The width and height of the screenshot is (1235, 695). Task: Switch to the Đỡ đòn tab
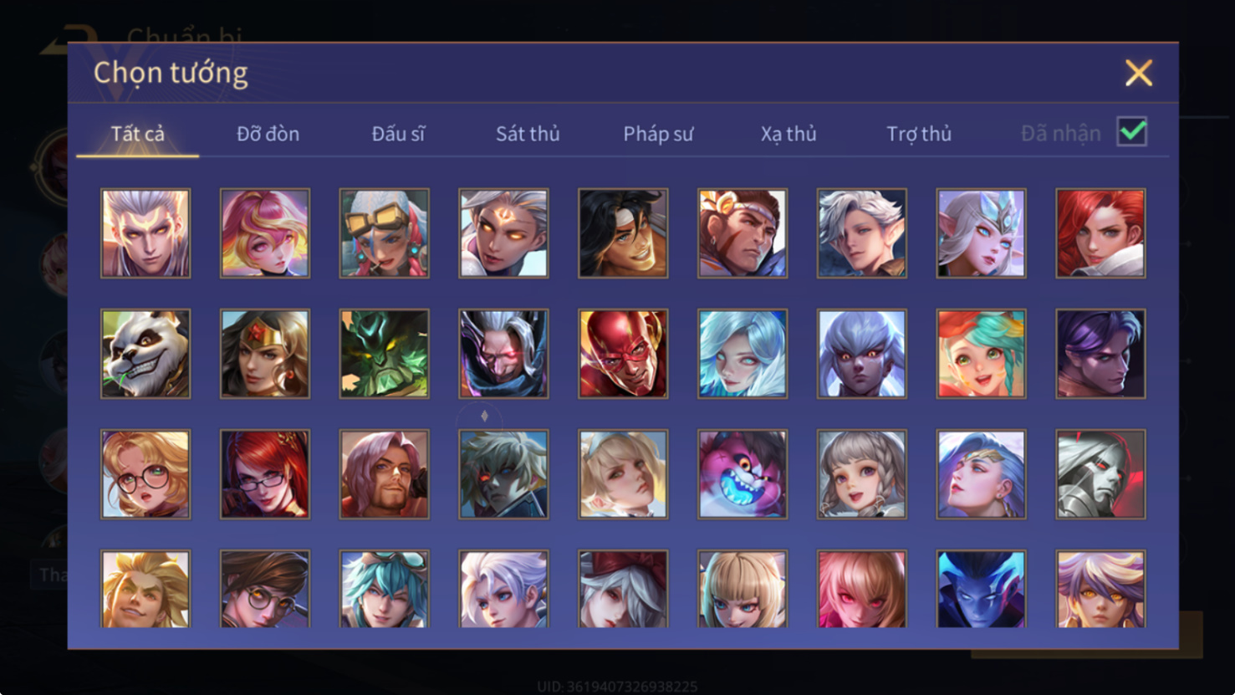click(x=268, y=134)
